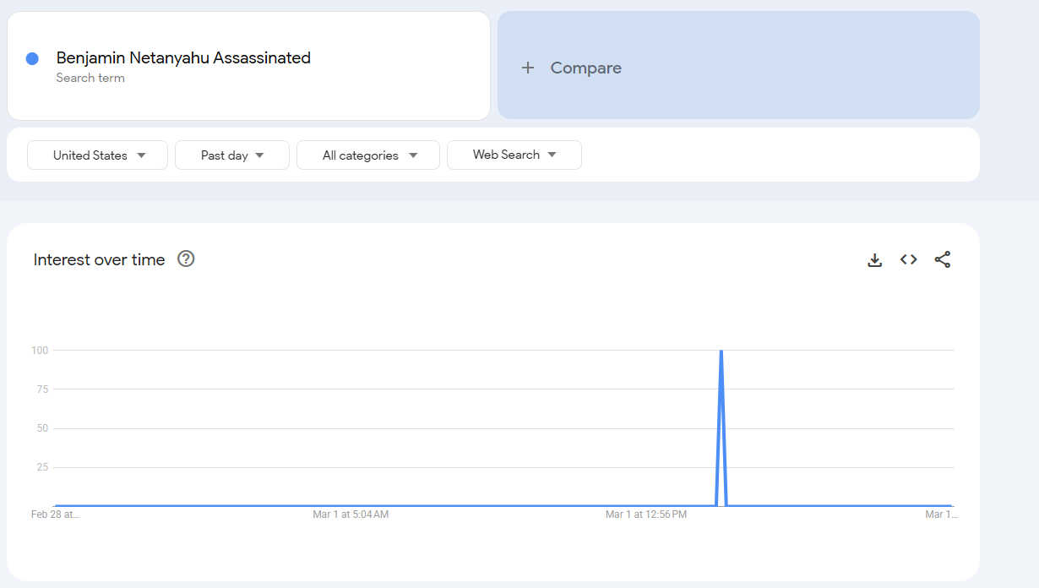
Task: Open the Past day time range dropdown
Action: [232, 155]
